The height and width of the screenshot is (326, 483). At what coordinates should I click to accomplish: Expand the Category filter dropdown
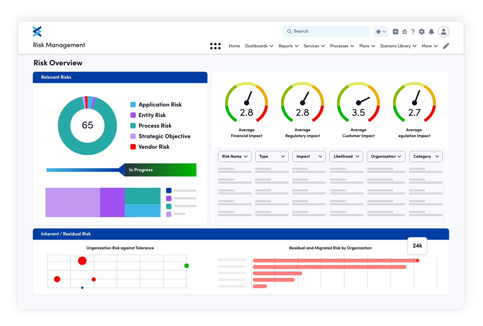pos(426,156)
